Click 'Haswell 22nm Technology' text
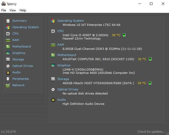The height and width of the screenshot is (135, 169). click(x=82, y=38)
